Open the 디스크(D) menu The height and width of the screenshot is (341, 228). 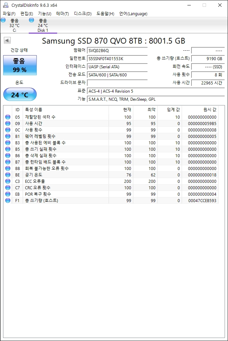pyautogui.click(x=83, y=14)
